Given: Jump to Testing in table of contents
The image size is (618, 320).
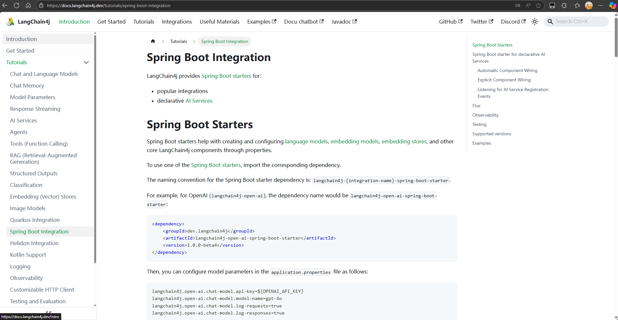Looking at the screenshot, I should [479, 124].
